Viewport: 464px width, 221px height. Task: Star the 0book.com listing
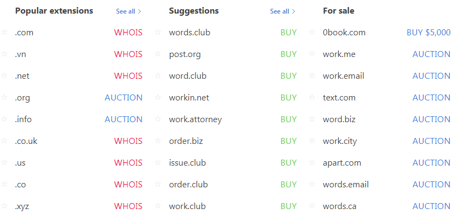point(312,33)
